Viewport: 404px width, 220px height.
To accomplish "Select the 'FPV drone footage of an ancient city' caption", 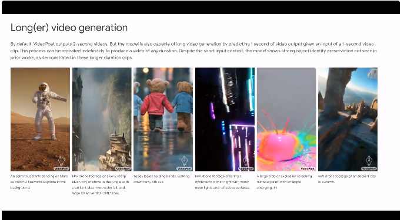I will click(x=347, y=179).
